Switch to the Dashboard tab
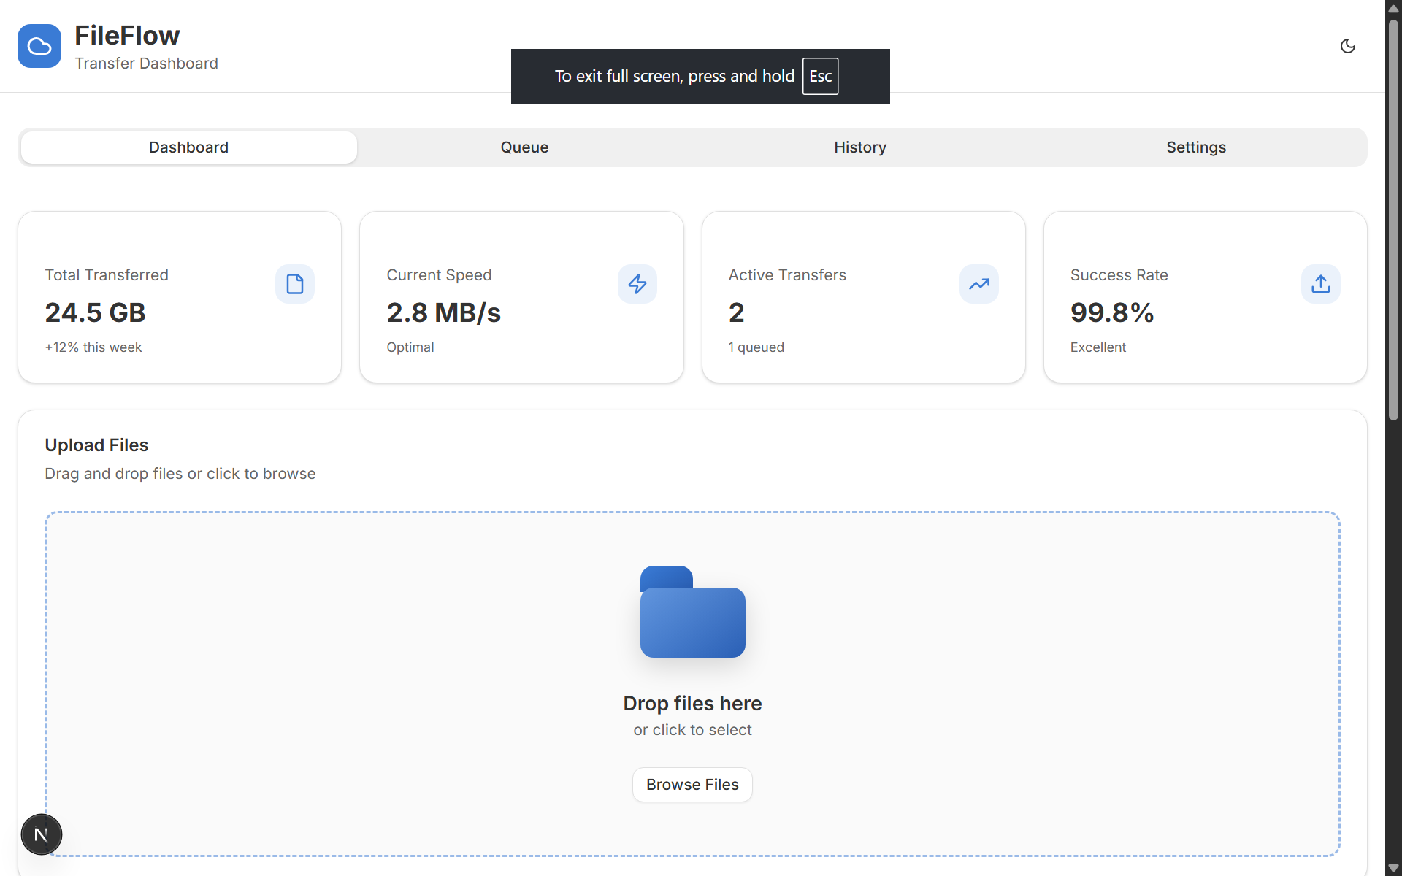1402x876 pixels. [188, 147]
